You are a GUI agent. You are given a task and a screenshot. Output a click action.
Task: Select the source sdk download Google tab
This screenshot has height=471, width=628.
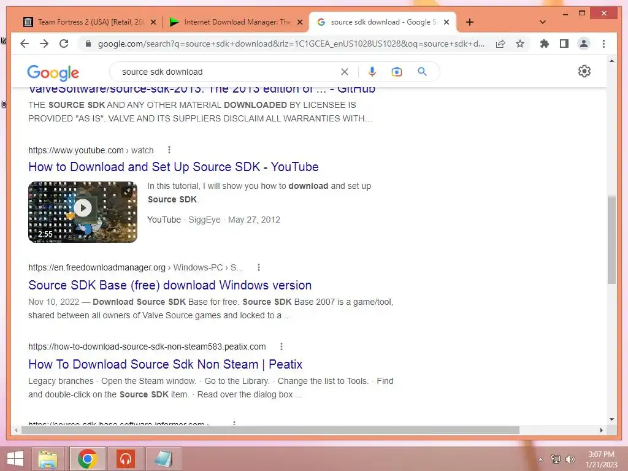[383, 22]
